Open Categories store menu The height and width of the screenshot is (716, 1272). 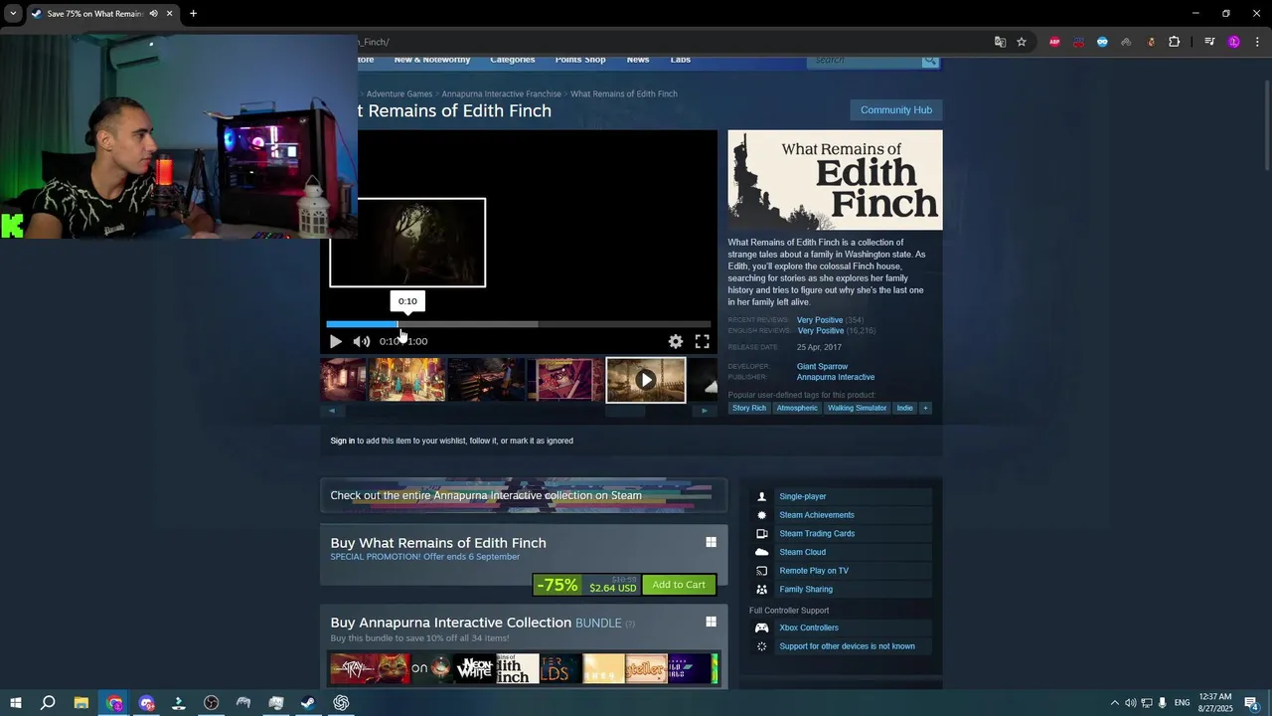tap(512, 60)
